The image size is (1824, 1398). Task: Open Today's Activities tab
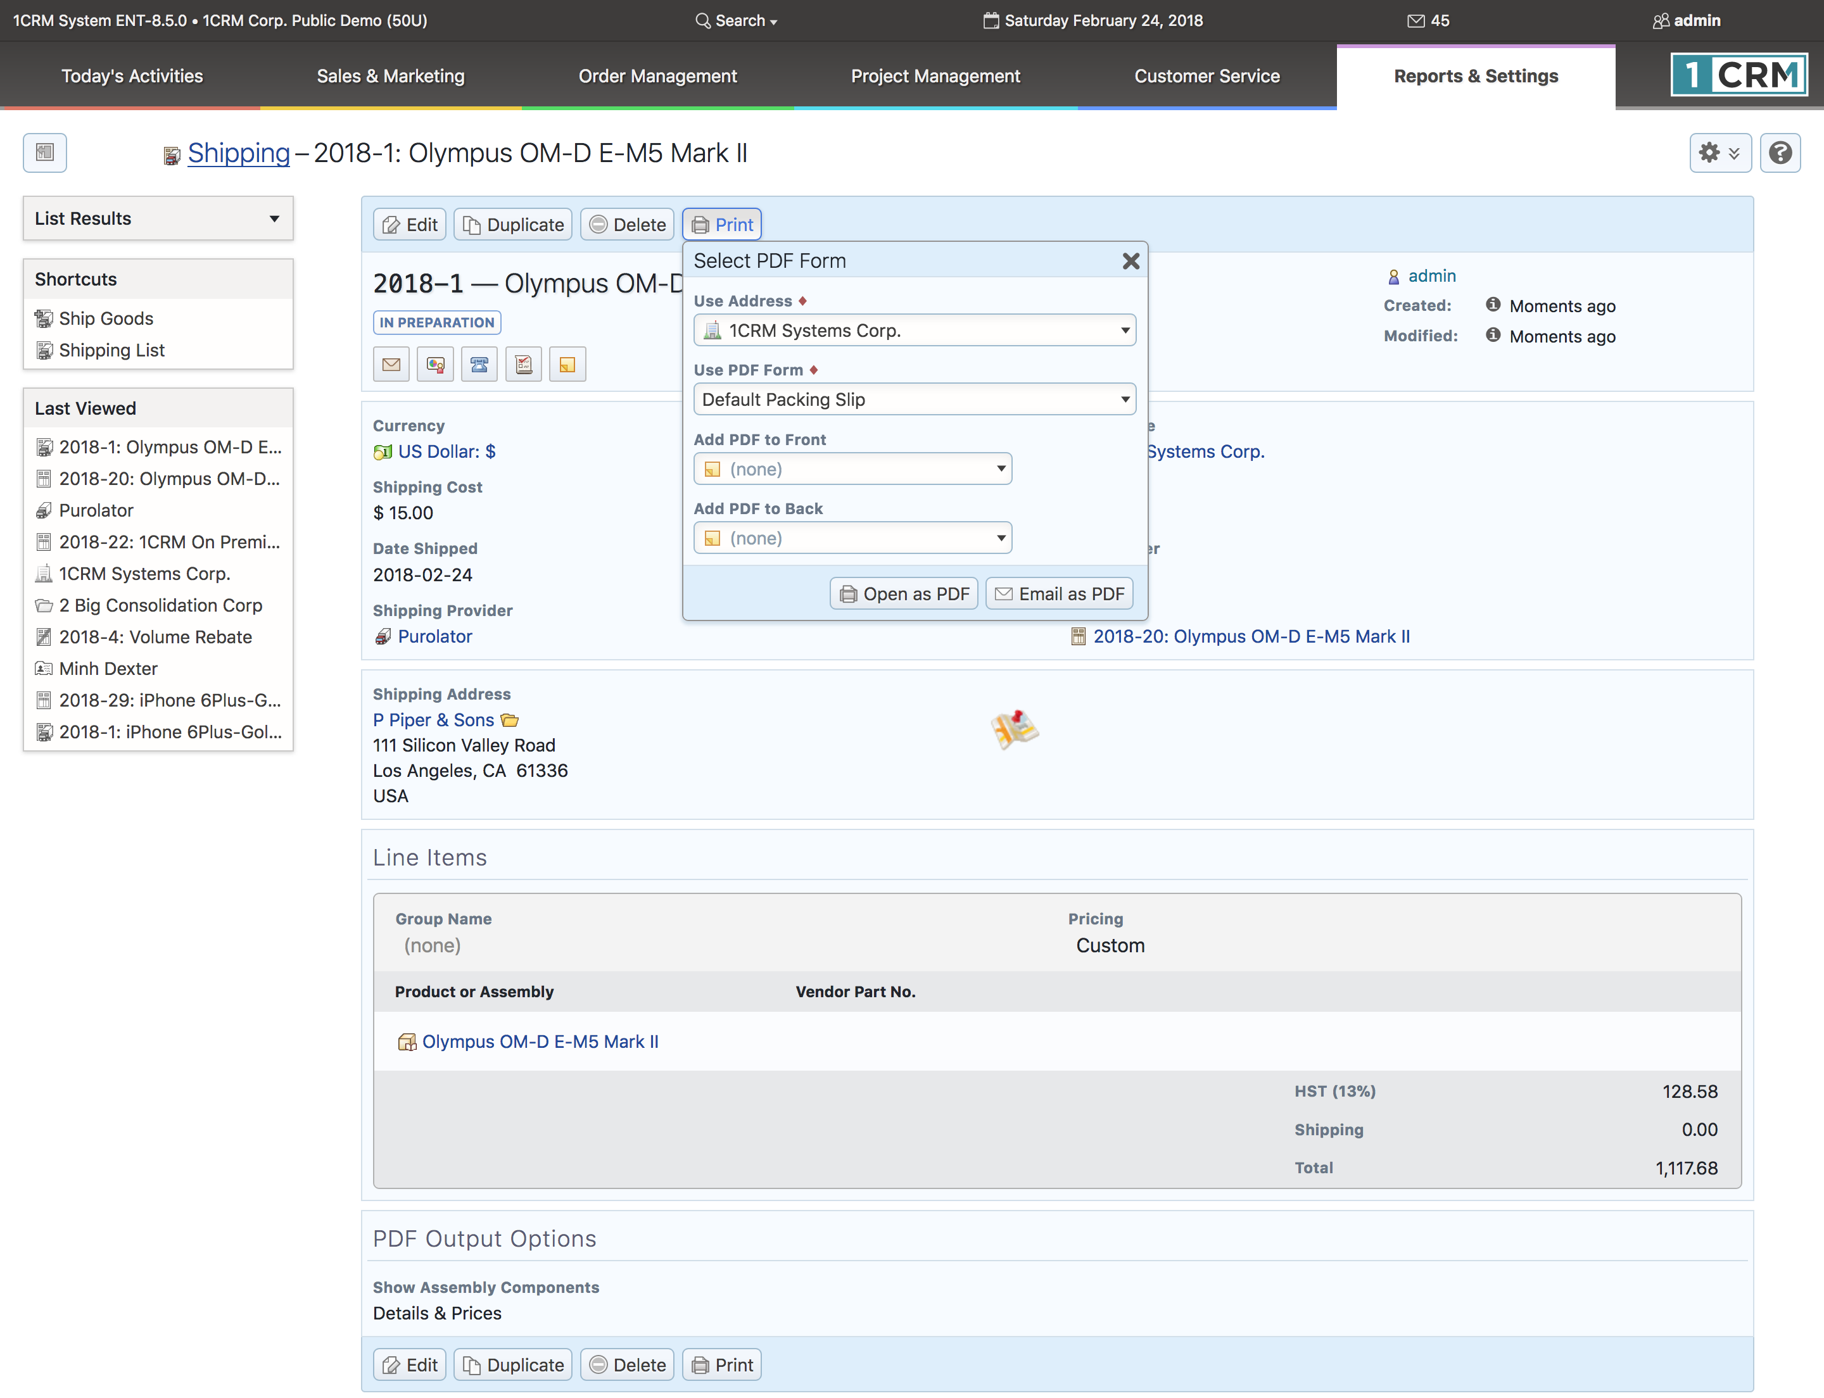tap(132, 76)
